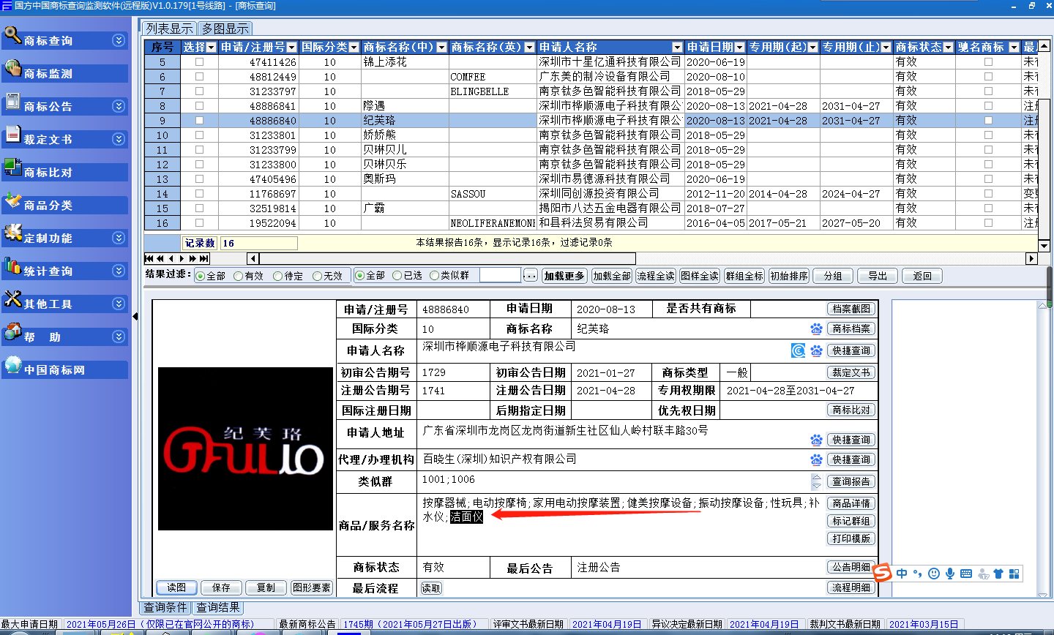Click 加载全部 button
The height and width of the screenshot is (635, 1054).
click(x=612, y=276)
